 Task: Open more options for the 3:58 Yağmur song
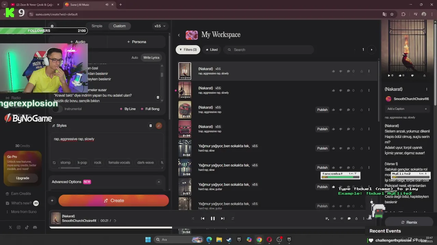pos(369,167)
